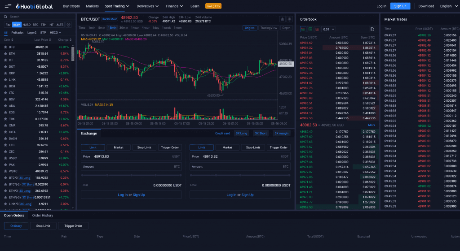This screenshot has height=251, width=460.
Task: Open the round settings icon beside ALTS
Action: point(68,25)
